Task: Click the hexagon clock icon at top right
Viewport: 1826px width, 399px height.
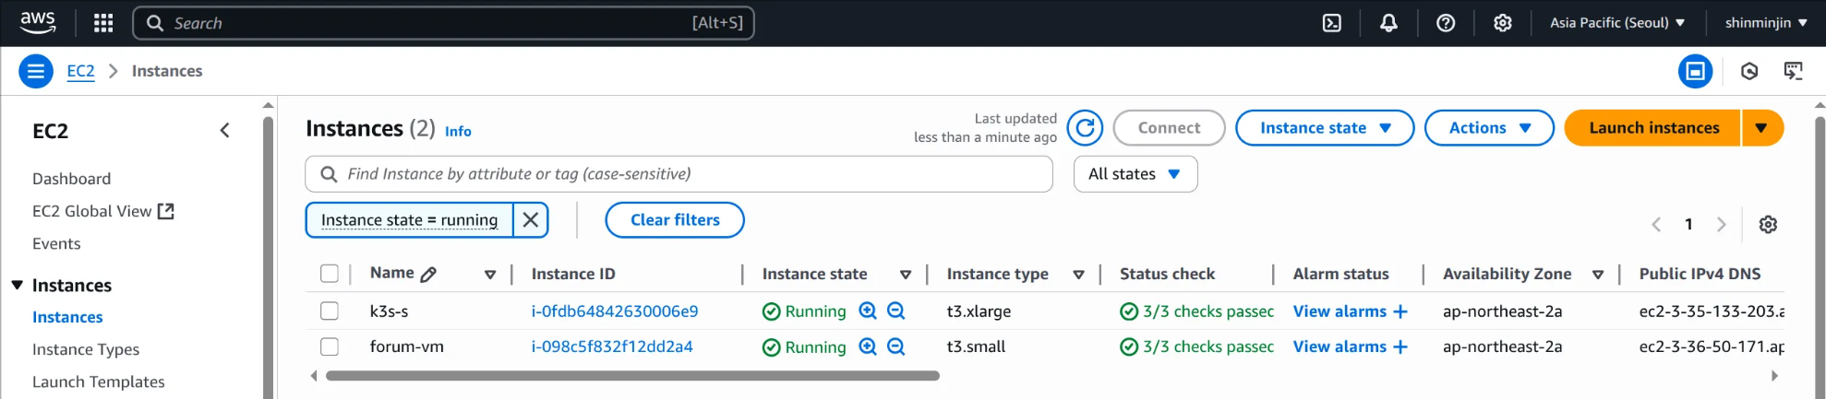Action: [1749, 71]
